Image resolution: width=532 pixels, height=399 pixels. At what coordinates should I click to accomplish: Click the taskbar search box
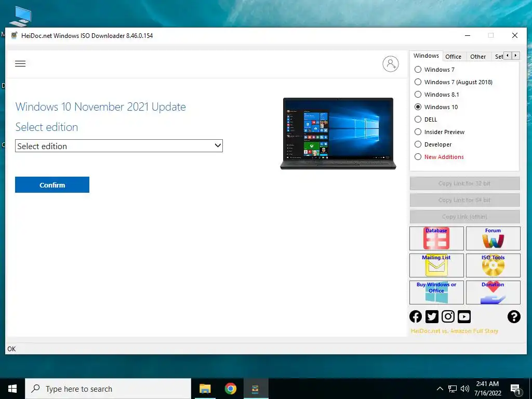tap(108, 389)
